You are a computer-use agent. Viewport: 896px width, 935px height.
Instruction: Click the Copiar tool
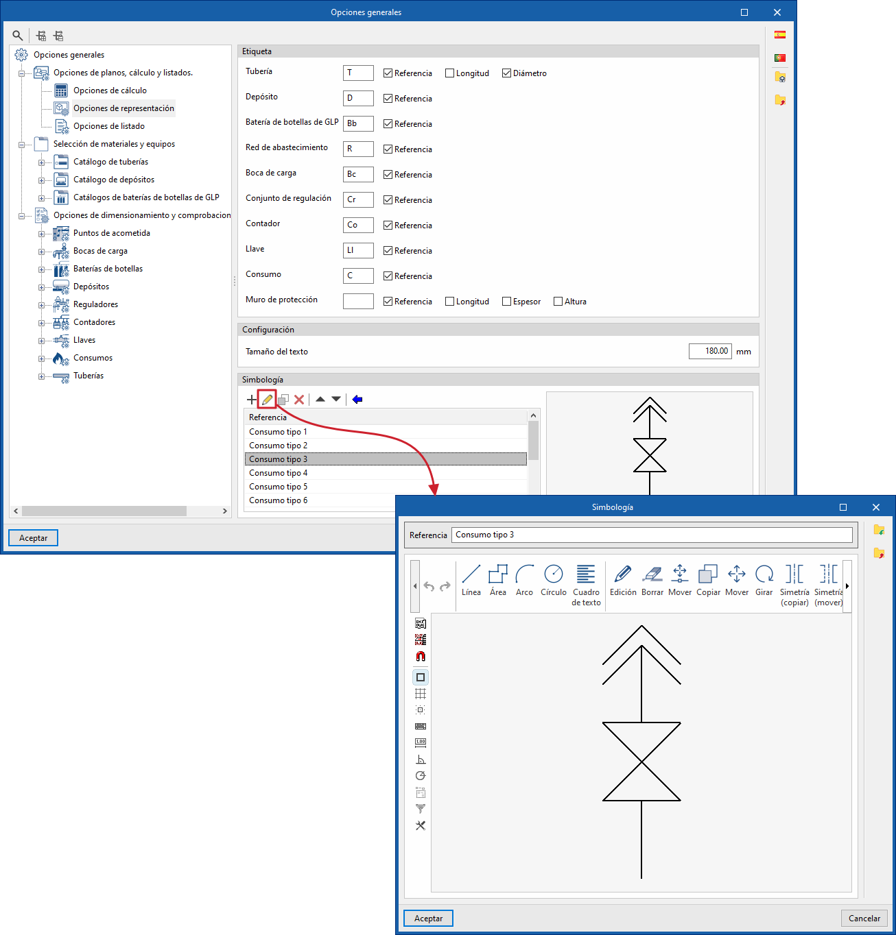click(708, 580)
